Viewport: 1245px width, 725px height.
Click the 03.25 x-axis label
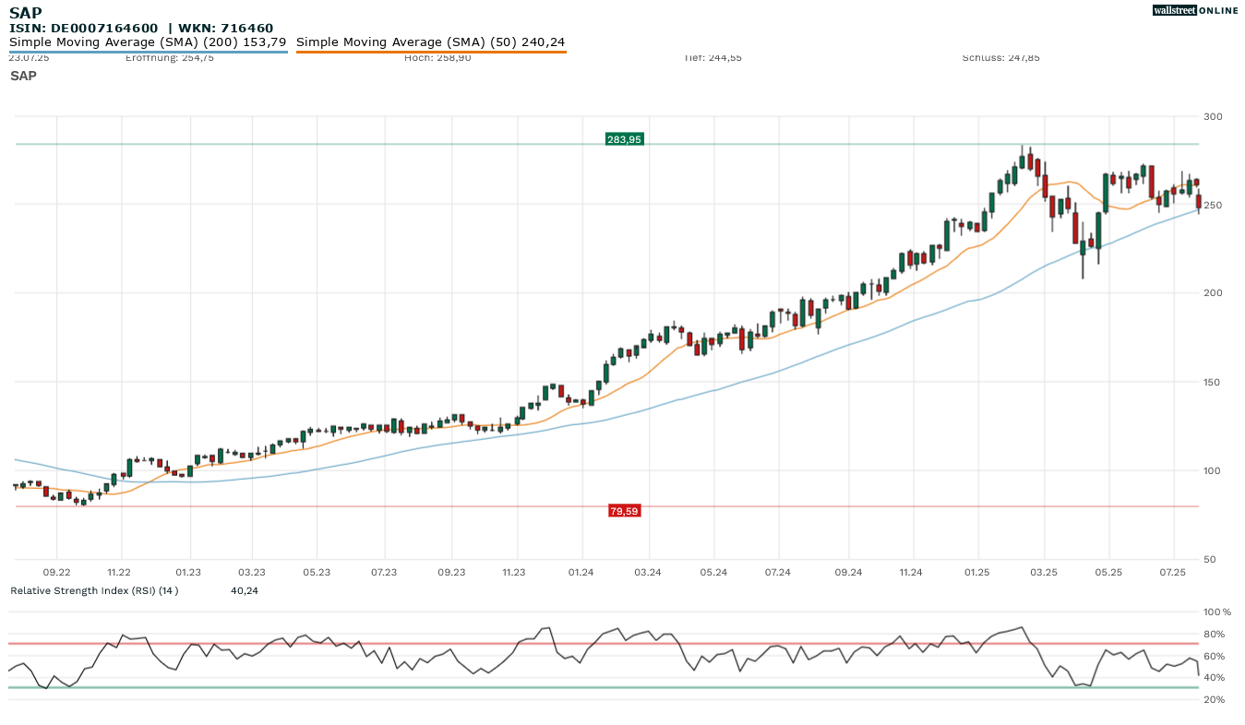[x=1044, y=573]
